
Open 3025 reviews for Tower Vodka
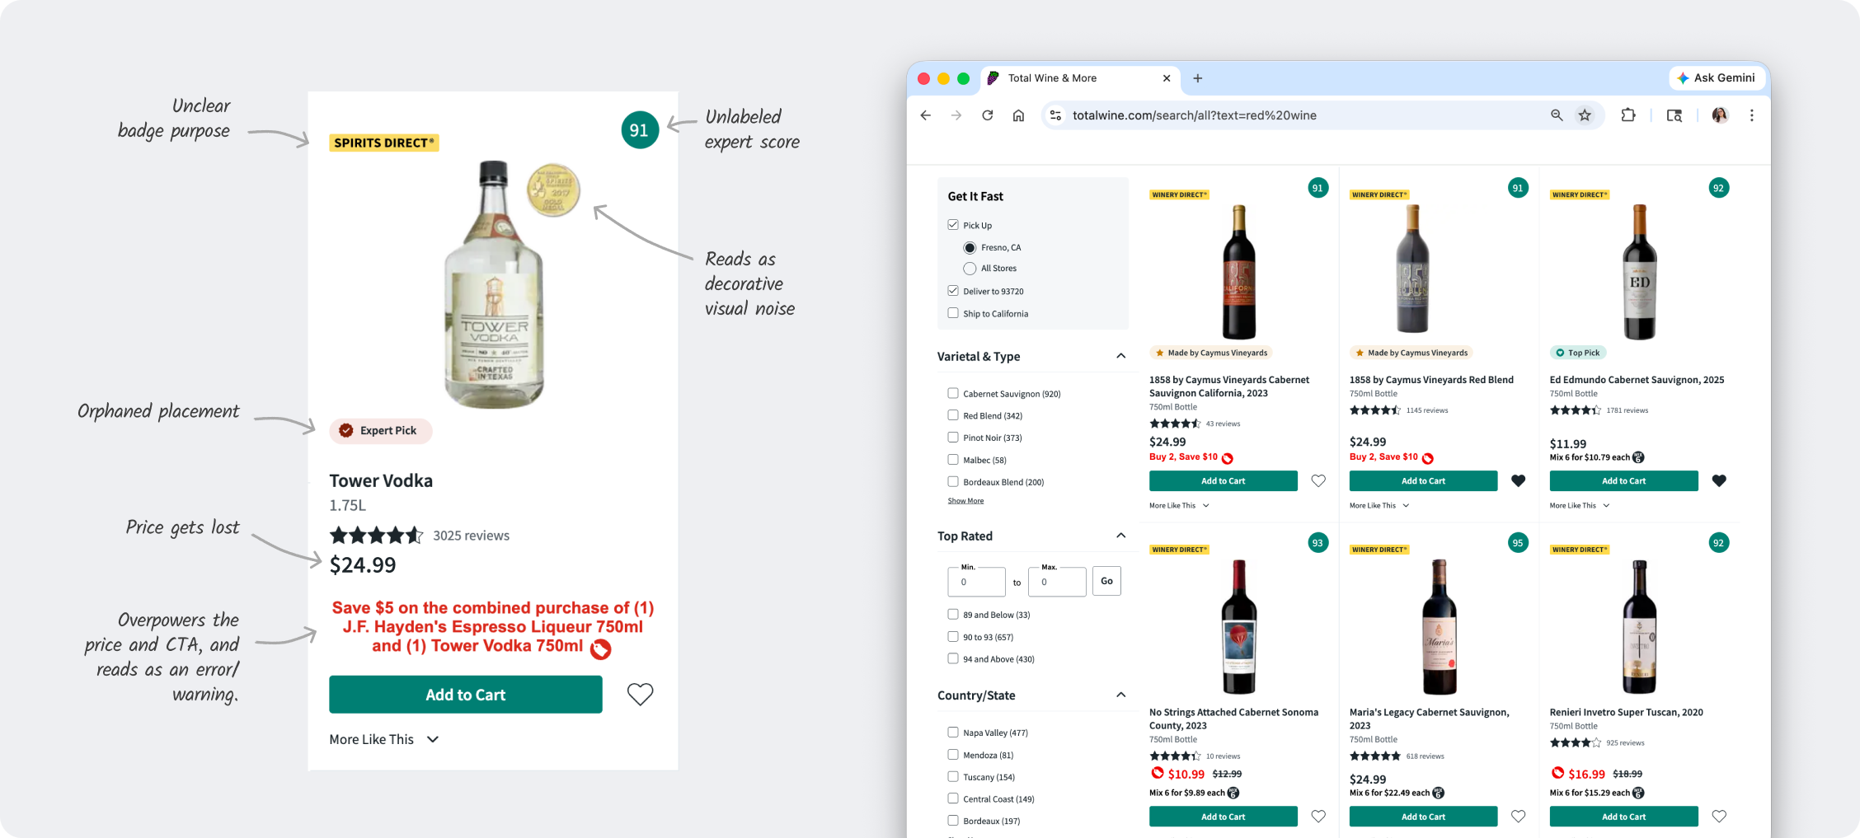472,536
